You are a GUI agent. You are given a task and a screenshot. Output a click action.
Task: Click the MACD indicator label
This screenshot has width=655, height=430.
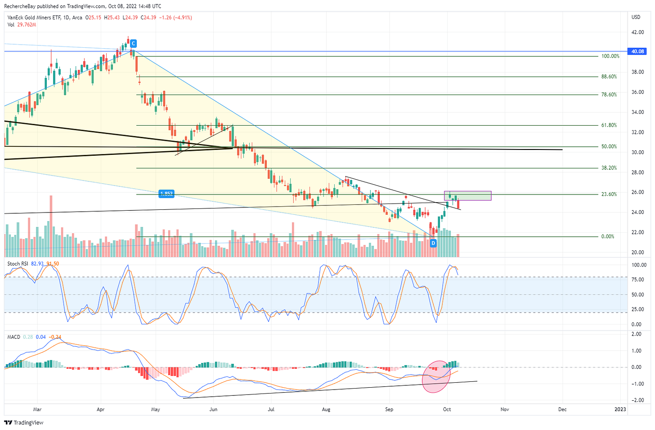(x=13, y=337)
